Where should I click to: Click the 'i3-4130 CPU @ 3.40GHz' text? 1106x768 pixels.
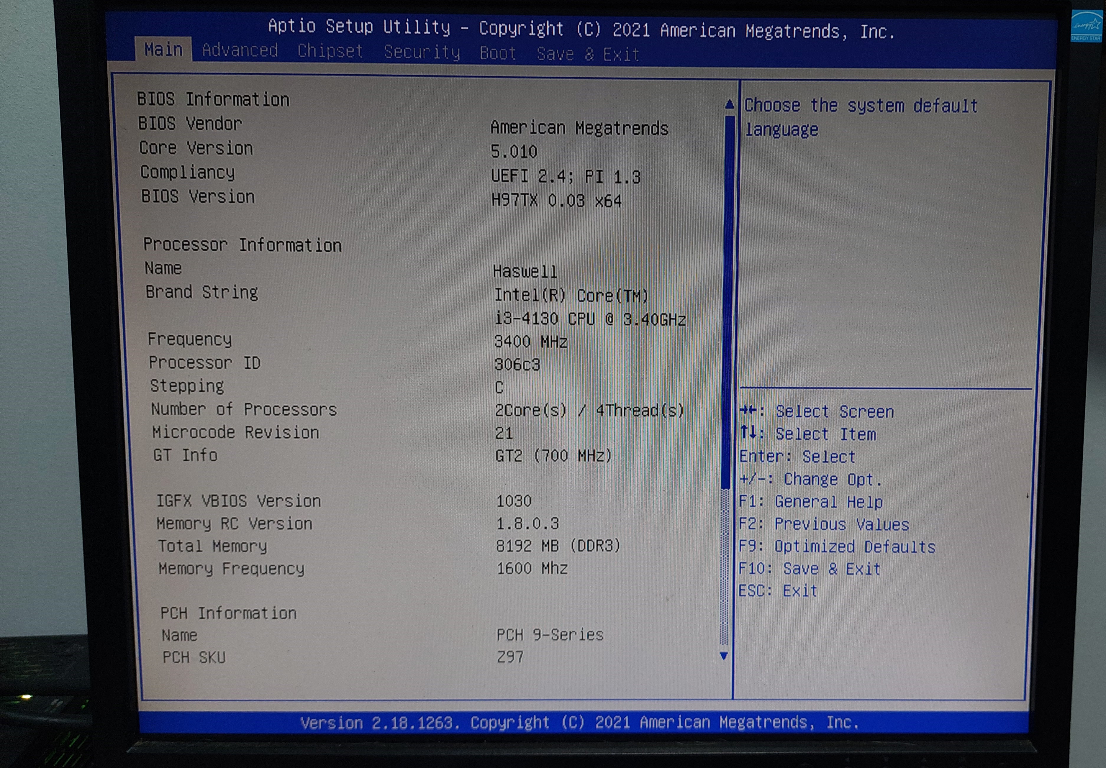(591, 319)
